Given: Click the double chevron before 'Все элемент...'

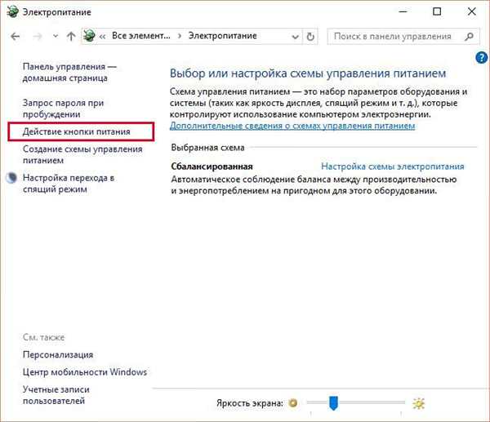Looking at the screenshot, I should click(103, 37).
